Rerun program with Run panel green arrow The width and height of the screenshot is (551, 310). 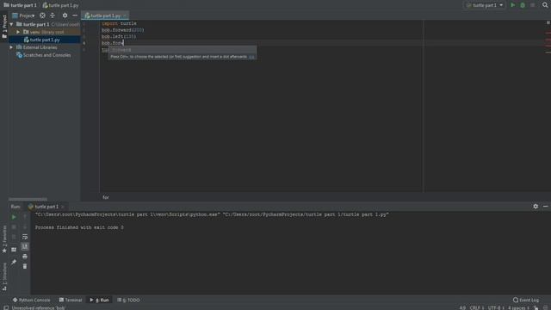click(14, 217)
